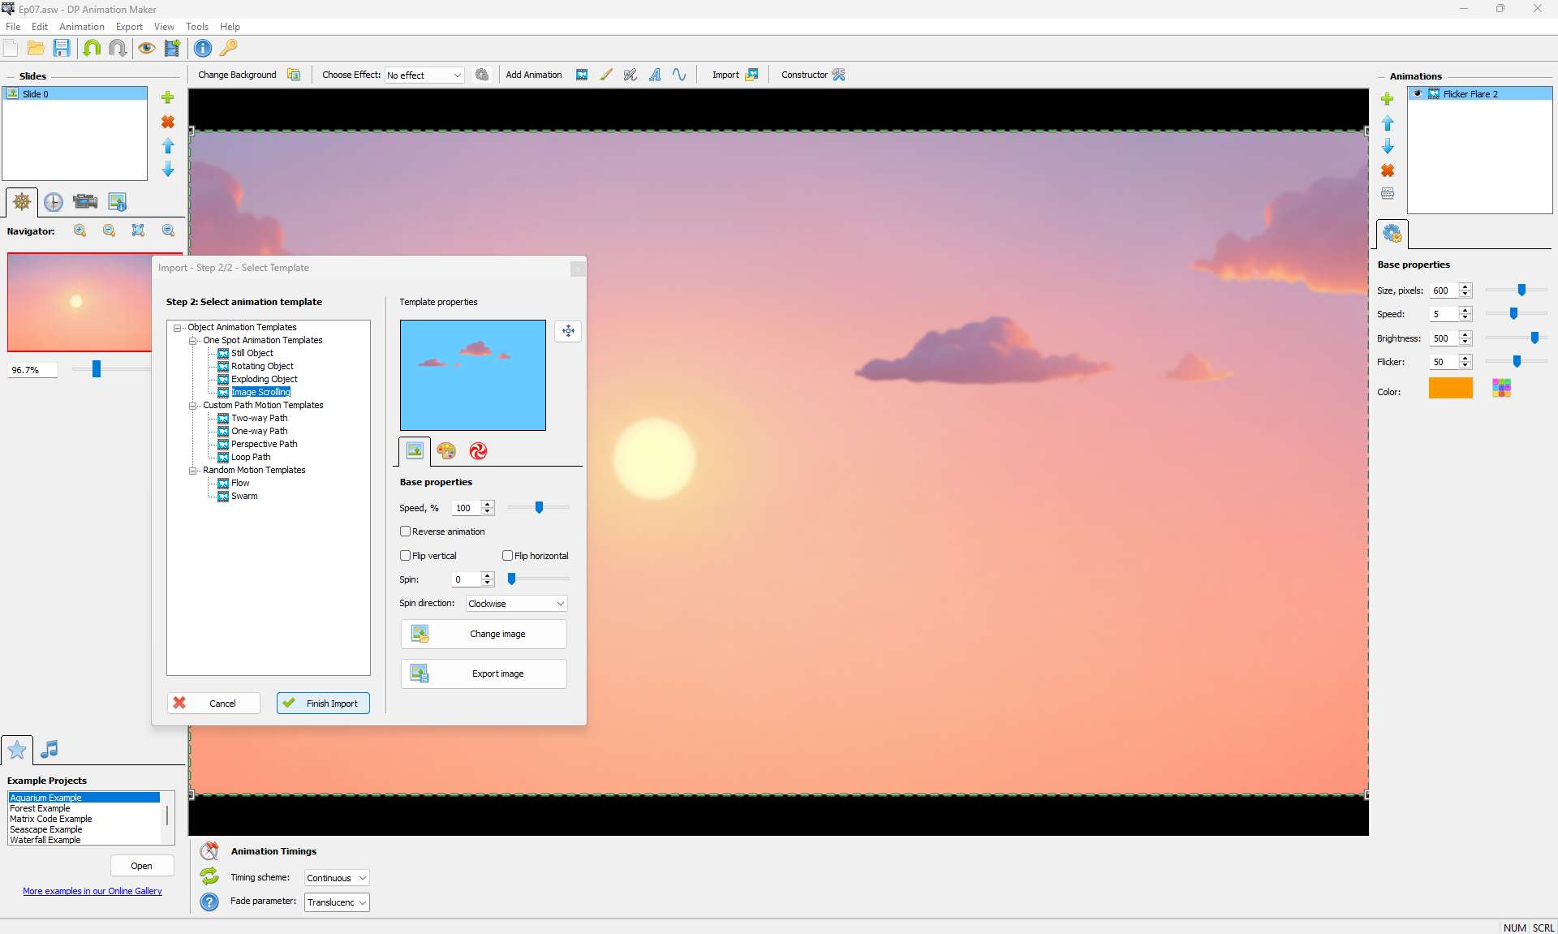
Task: Open the Animation menu
Action: click(x=81, y=27)
